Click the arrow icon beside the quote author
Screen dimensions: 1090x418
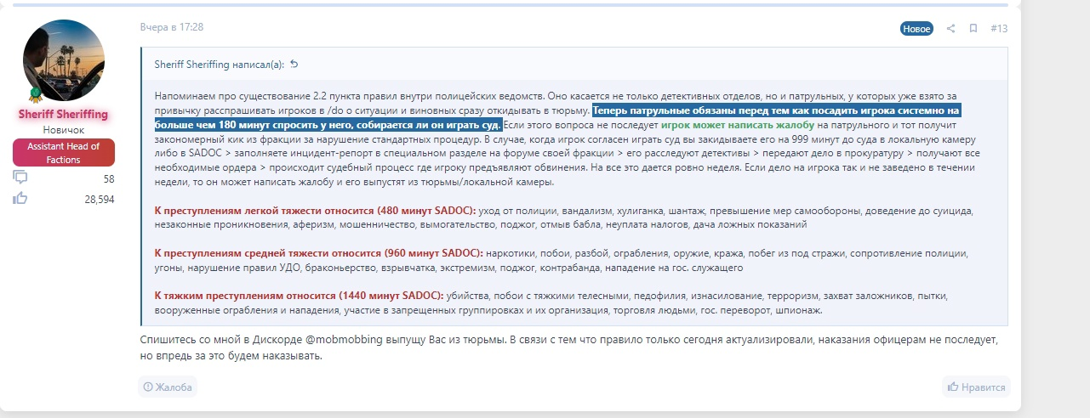pos(294,65)
